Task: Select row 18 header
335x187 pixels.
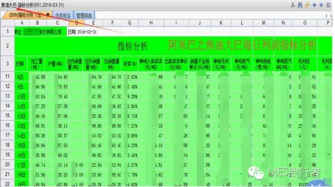Action: click(7, 145)
